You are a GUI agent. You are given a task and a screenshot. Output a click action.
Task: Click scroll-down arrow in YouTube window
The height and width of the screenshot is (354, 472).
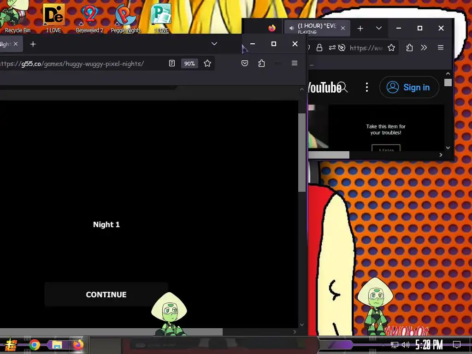pyautogui.click(x=448, y=147)
